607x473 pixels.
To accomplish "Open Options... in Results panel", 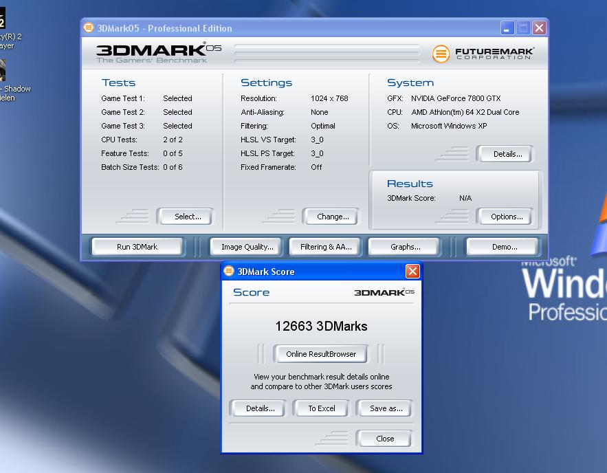I will [x=507, y=217].
